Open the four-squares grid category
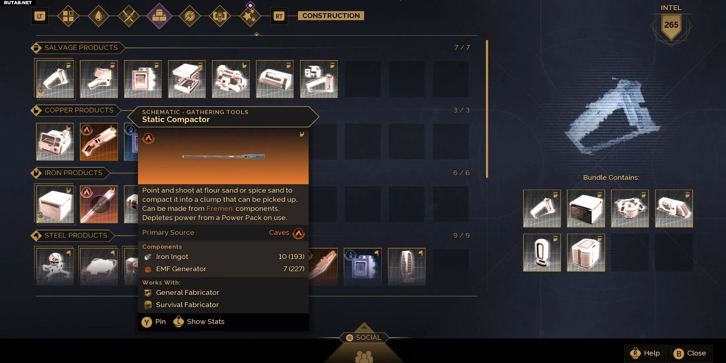Viewport: 726px width, 363px height. (68, 16)
